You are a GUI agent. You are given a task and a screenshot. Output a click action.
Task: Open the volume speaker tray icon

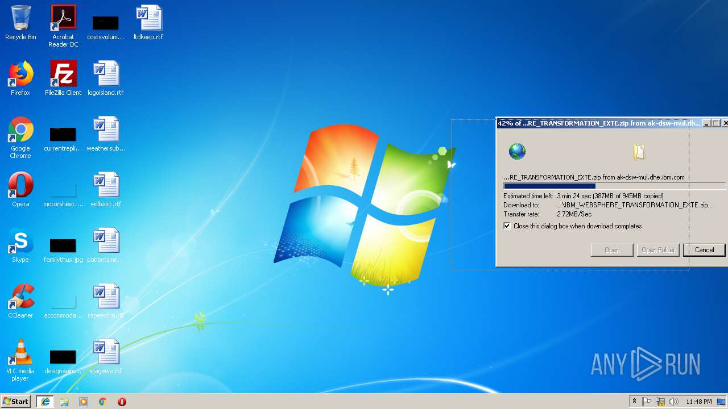point(674,402)
